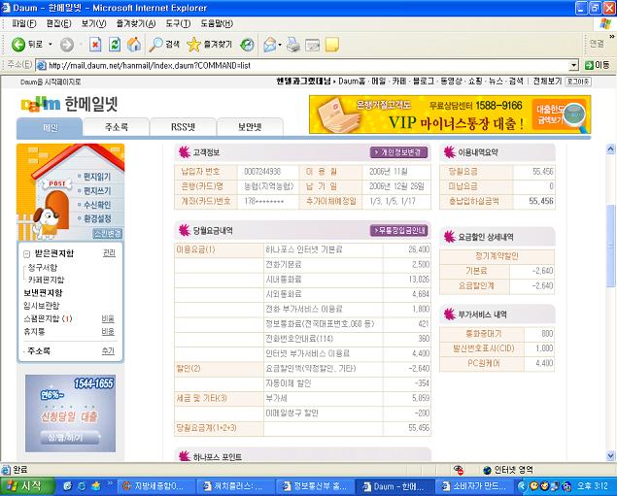The image size is (617, 496).
Task: Open the 카페편지함 folder
Action: click(x=46, y=280)
